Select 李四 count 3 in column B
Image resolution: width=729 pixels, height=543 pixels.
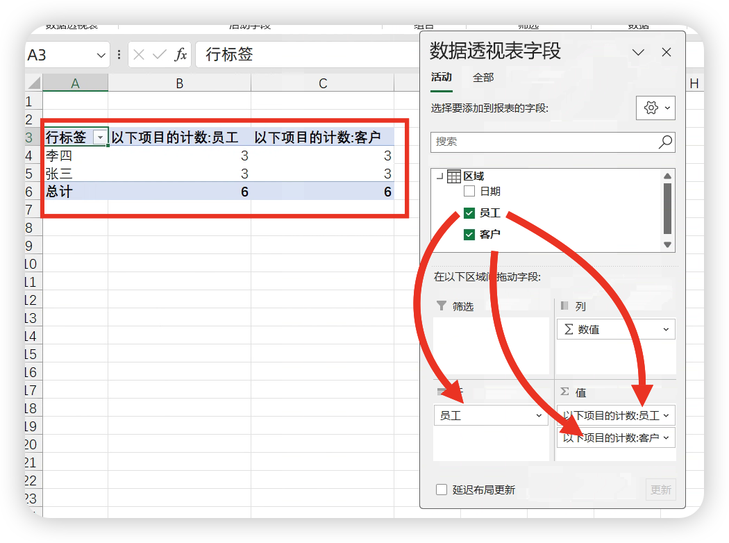(179, 156)
